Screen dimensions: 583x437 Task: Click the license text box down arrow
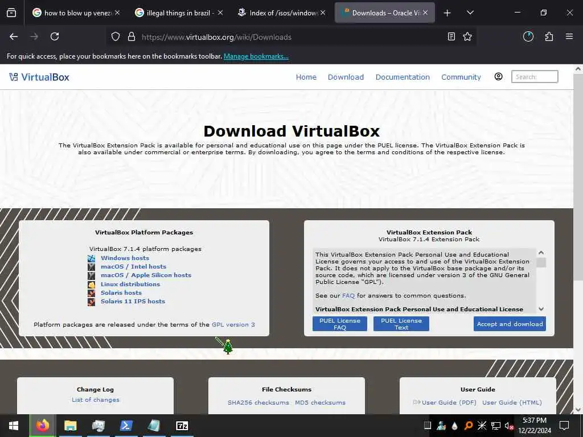[x=541, y=309]
